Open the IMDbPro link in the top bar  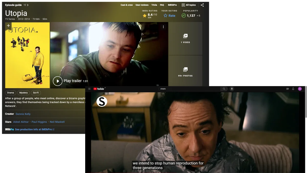coord(172,5)
